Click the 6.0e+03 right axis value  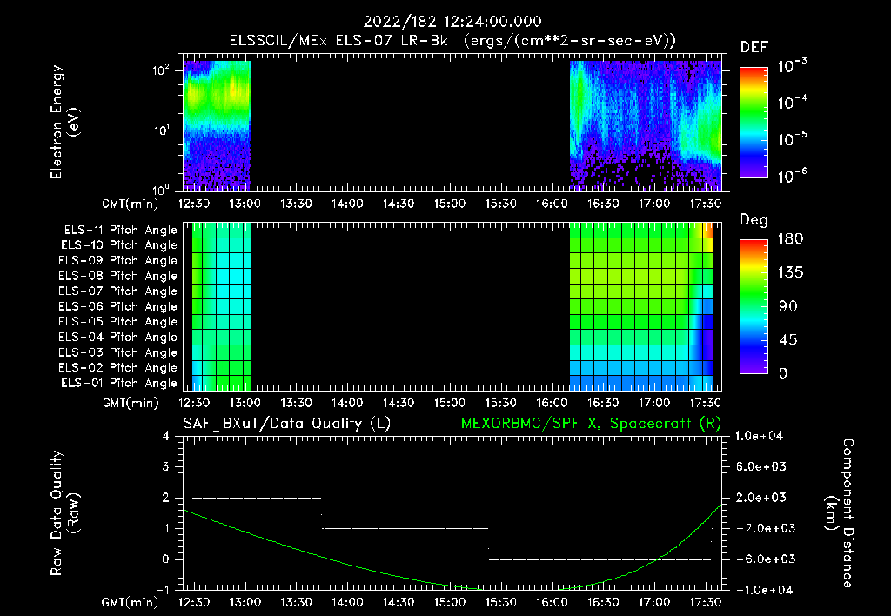point(762,466)
